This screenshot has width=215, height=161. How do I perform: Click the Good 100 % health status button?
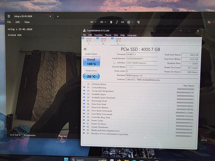pos(91,62)
